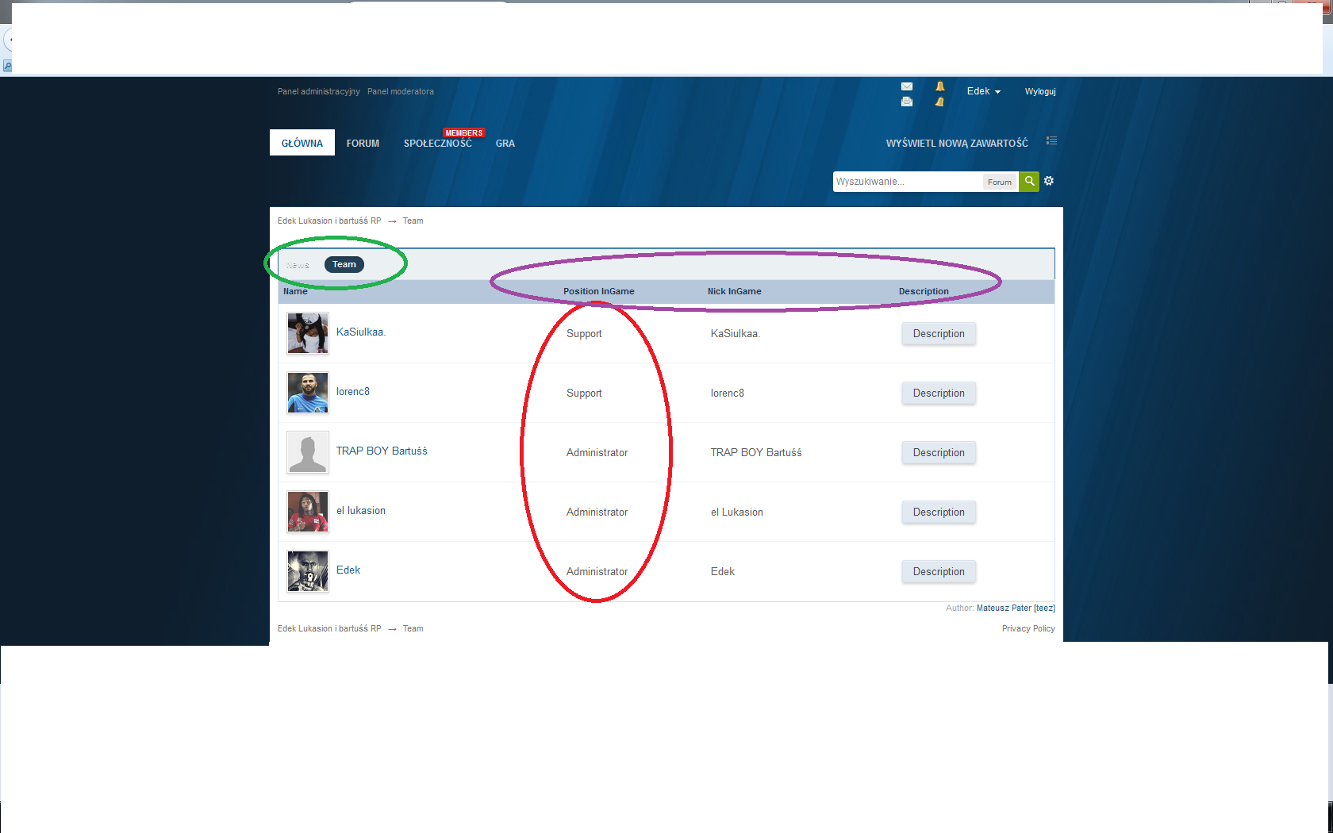Click KaSiulkaa.'s avatar picture
The height and width of the screenshot is (833, 1333).
click(308, 333)
